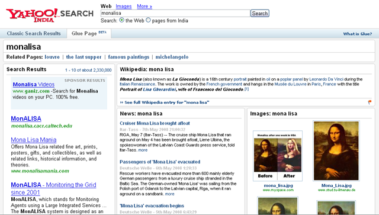This screenshot has height=215, width=379.
Task: Open related page 'louvre'
Action: [x=52, y=57]
